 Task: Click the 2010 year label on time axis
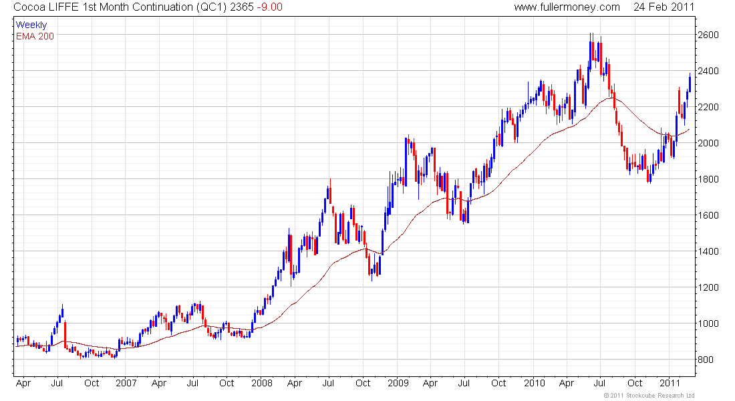point(534,383)
